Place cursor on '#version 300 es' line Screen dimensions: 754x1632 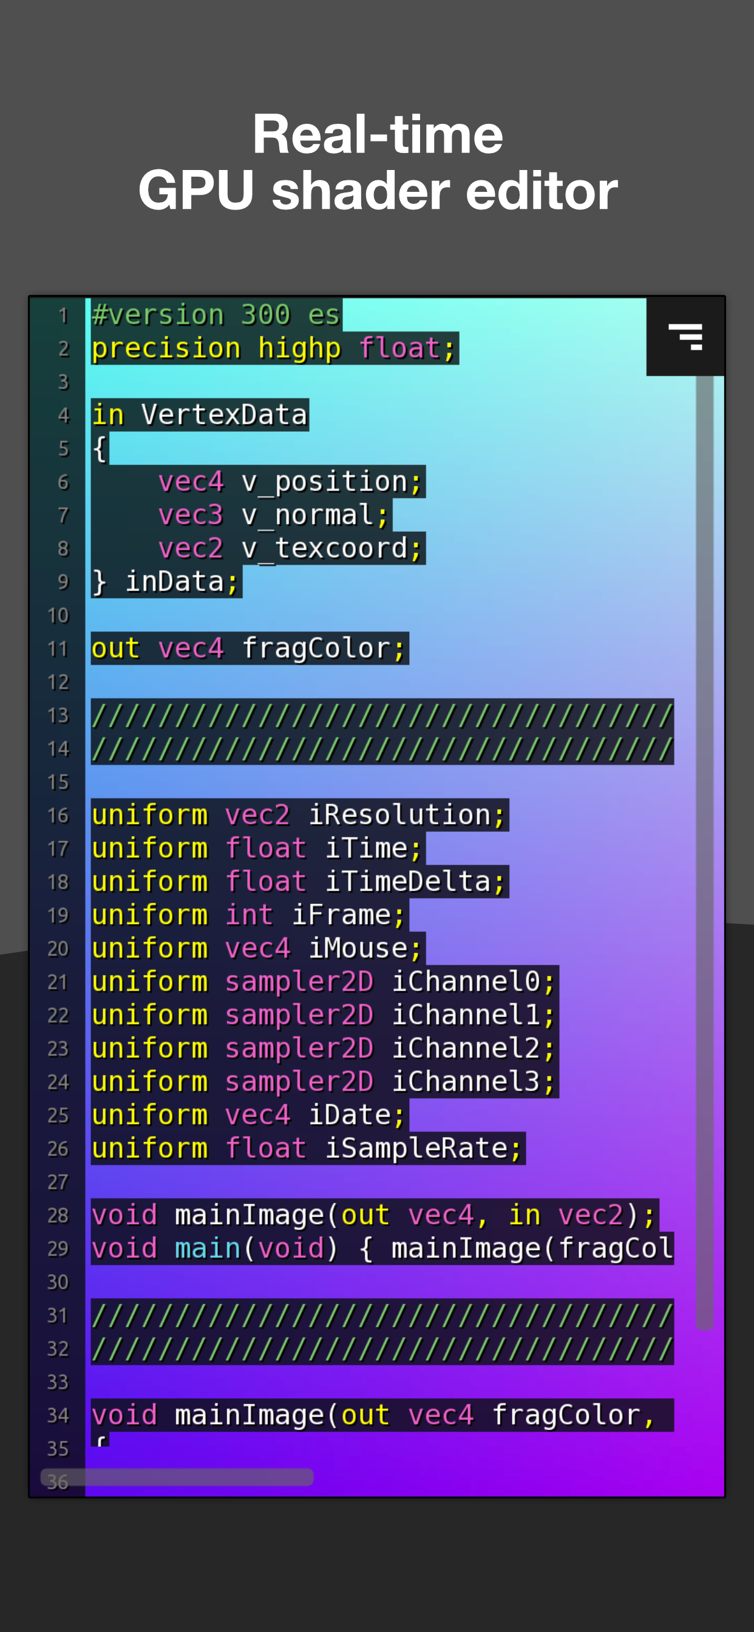216,315
